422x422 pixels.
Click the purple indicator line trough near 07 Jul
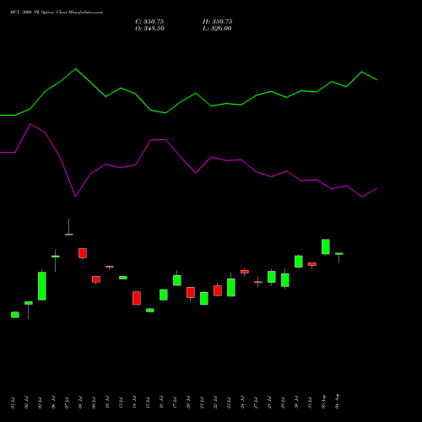[x=75, y=196]
